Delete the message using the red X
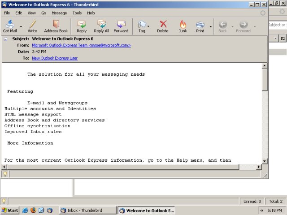The height and width of the screenshot is (215, 287). (162, 26)
